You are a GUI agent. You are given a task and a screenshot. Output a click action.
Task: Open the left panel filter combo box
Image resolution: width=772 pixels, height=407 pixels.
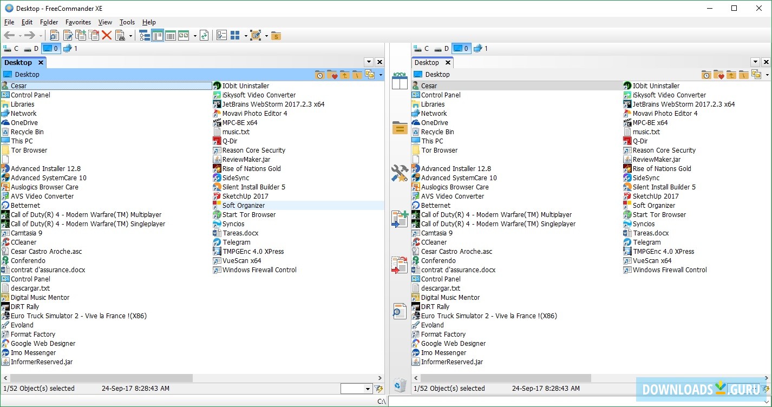pos(356,389)
